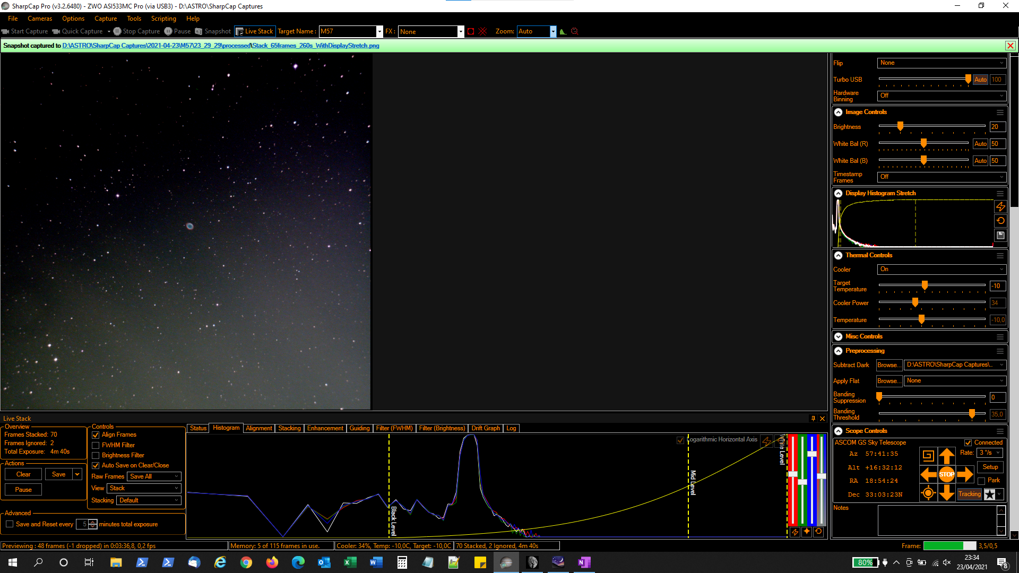Click the histogram stretch auto lightning icon

[1000, 207]
